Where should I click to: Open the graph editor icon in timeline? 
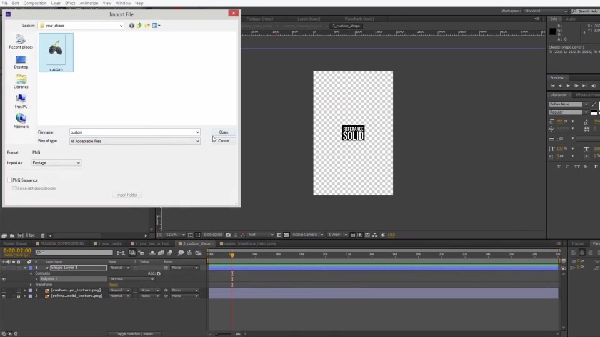[198, 253]
